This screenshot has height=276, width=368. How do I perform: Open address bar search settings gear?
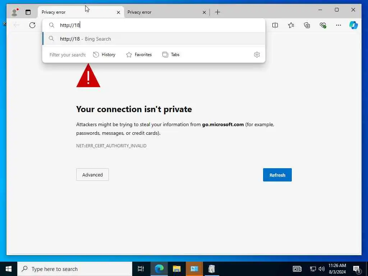click(257, 55)
